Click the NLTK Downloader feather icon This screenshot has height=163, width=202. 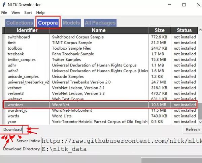point(4,4)
